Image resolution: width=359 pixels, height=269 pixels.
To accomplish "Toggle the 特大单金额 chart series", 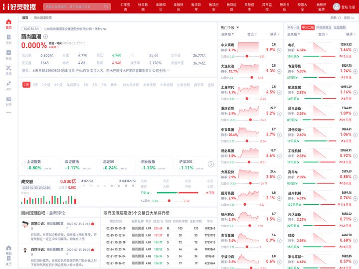I will tap(131, 85).
